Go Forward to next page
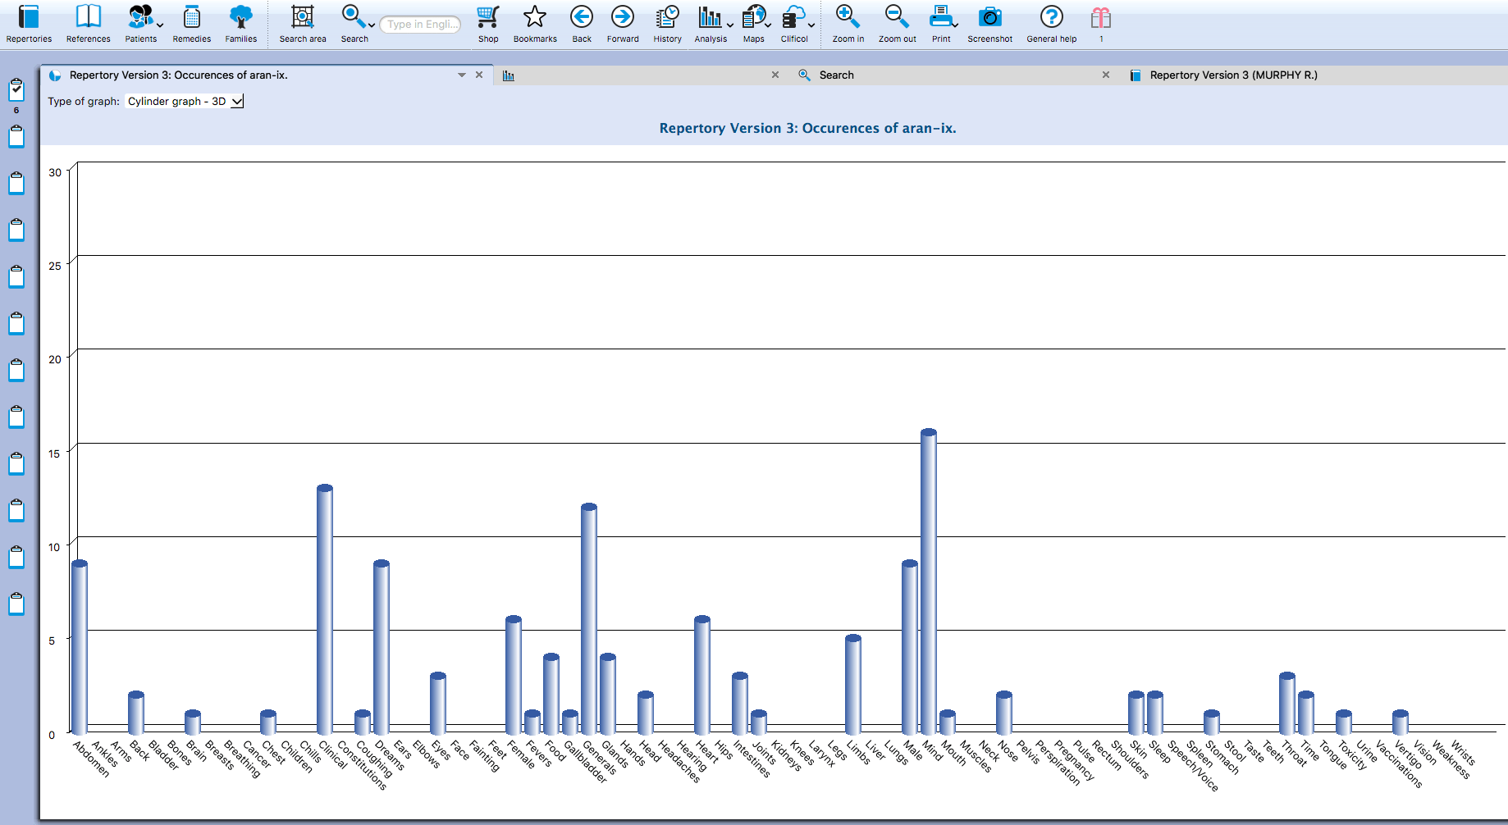Image resolution: width=1508 pixels, height=825 pixels. pyautogui.click(x=623, y=24)
